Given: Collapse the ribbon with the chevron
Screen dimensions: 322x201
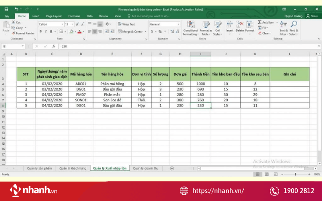Looking at the screenshot, I should (319, 39).
